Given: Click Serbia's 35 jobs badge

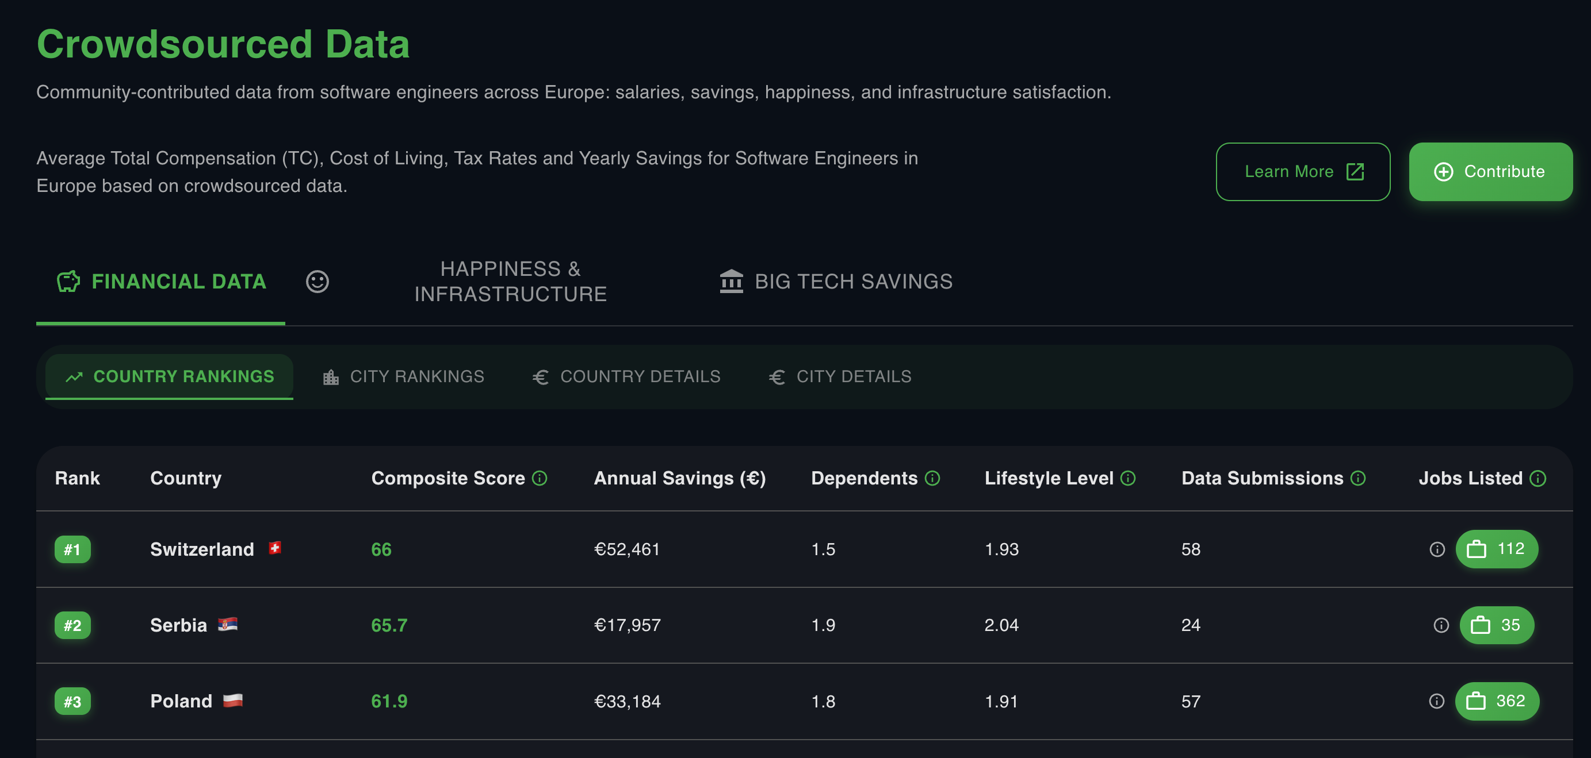Looking at the screenshot, I should click(x=1497, y=625).
